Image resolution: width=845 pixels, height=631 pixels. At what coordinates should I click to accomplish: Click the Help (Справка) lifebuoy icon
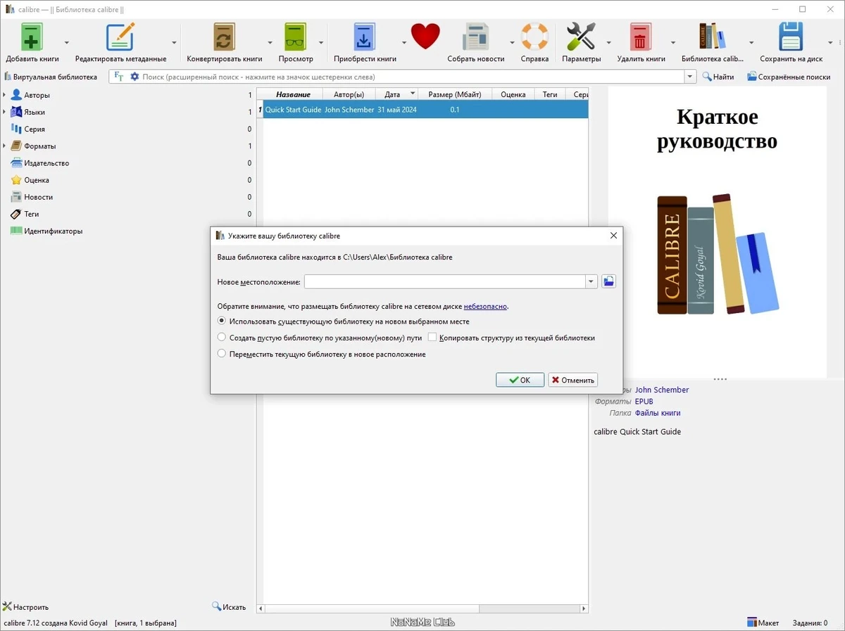coord(534,37)
